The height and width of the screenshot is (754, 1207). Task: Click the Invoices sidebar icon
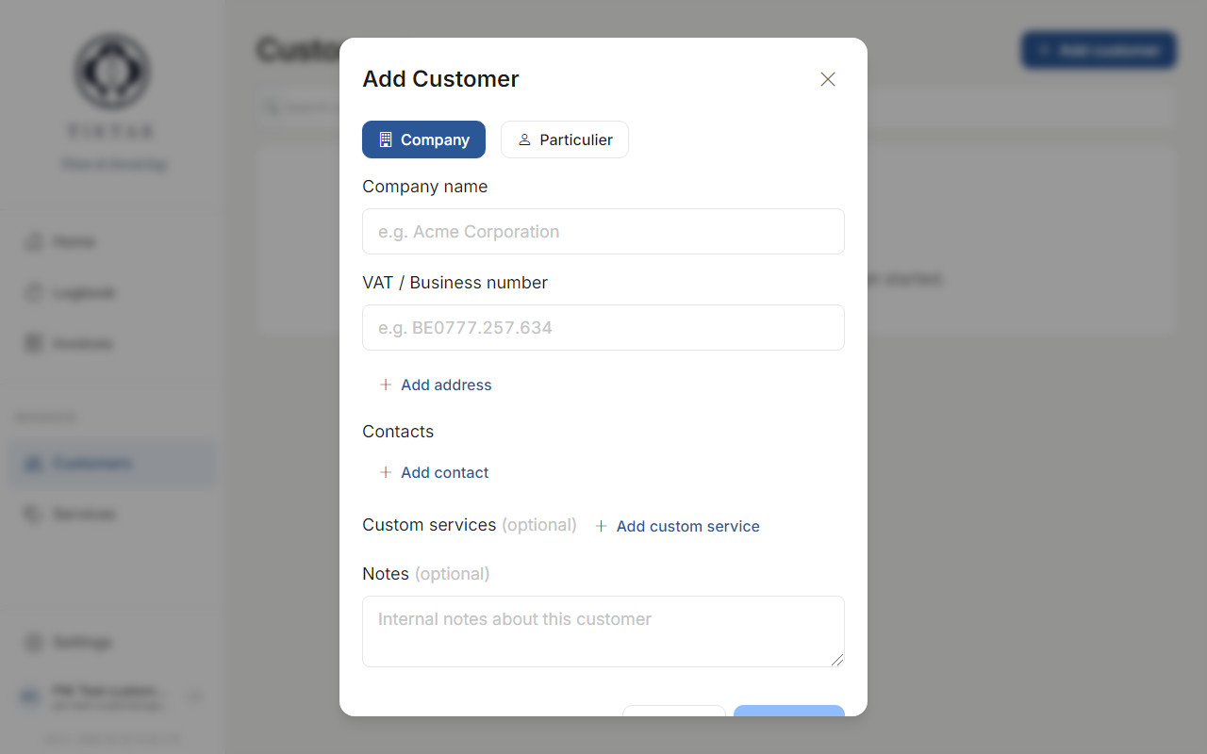(x=33, y=343)
